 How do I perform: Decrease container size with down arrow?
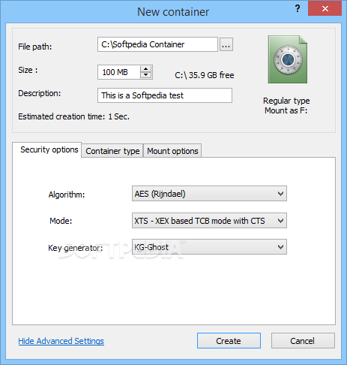(146, 75)
